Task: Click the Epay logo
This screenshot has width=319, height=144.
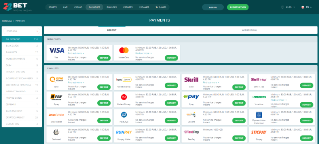Action: point(191,97)
